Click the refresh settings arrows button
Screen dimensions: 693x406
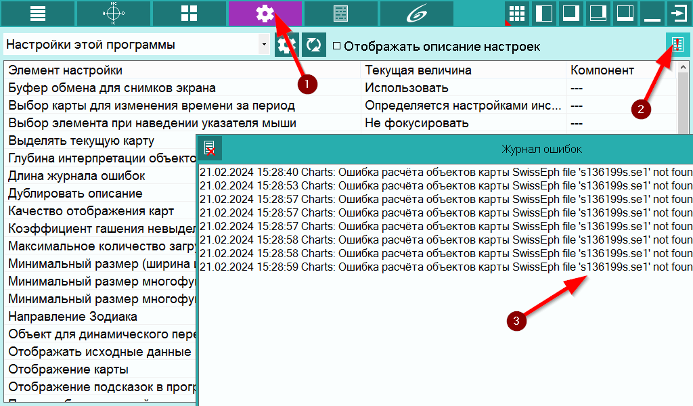point(314,45)
